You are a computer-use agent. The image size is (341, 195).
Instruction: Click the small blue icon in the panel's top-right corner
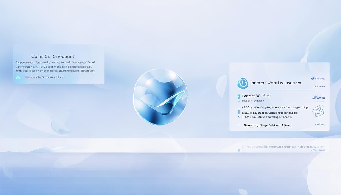click(313, 79)
